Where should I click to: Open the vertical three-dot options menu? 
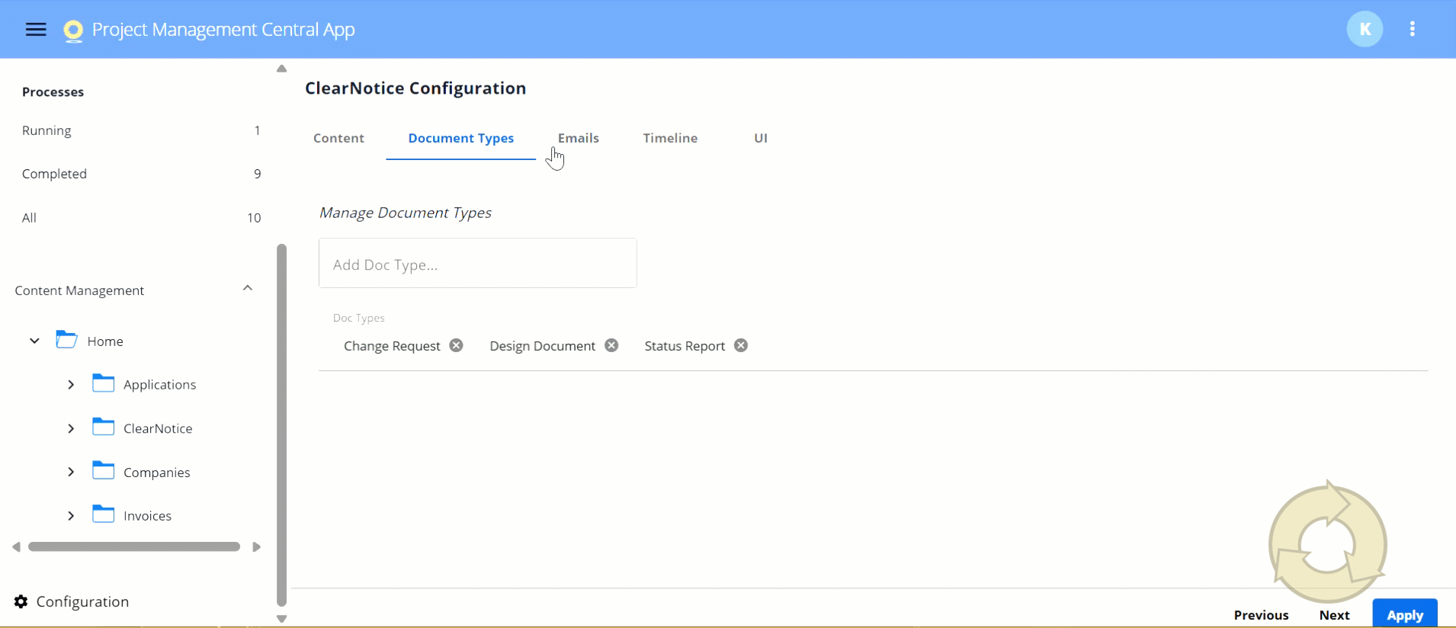(x=1413, y=29)
